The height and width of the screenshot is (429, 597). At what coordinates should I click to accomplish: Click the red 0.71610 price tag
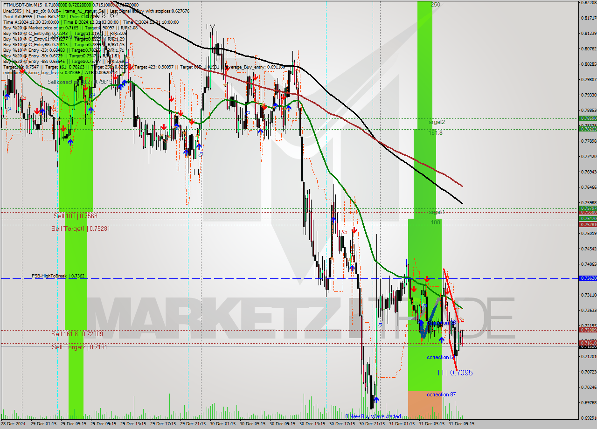click(x=588, y=343)
